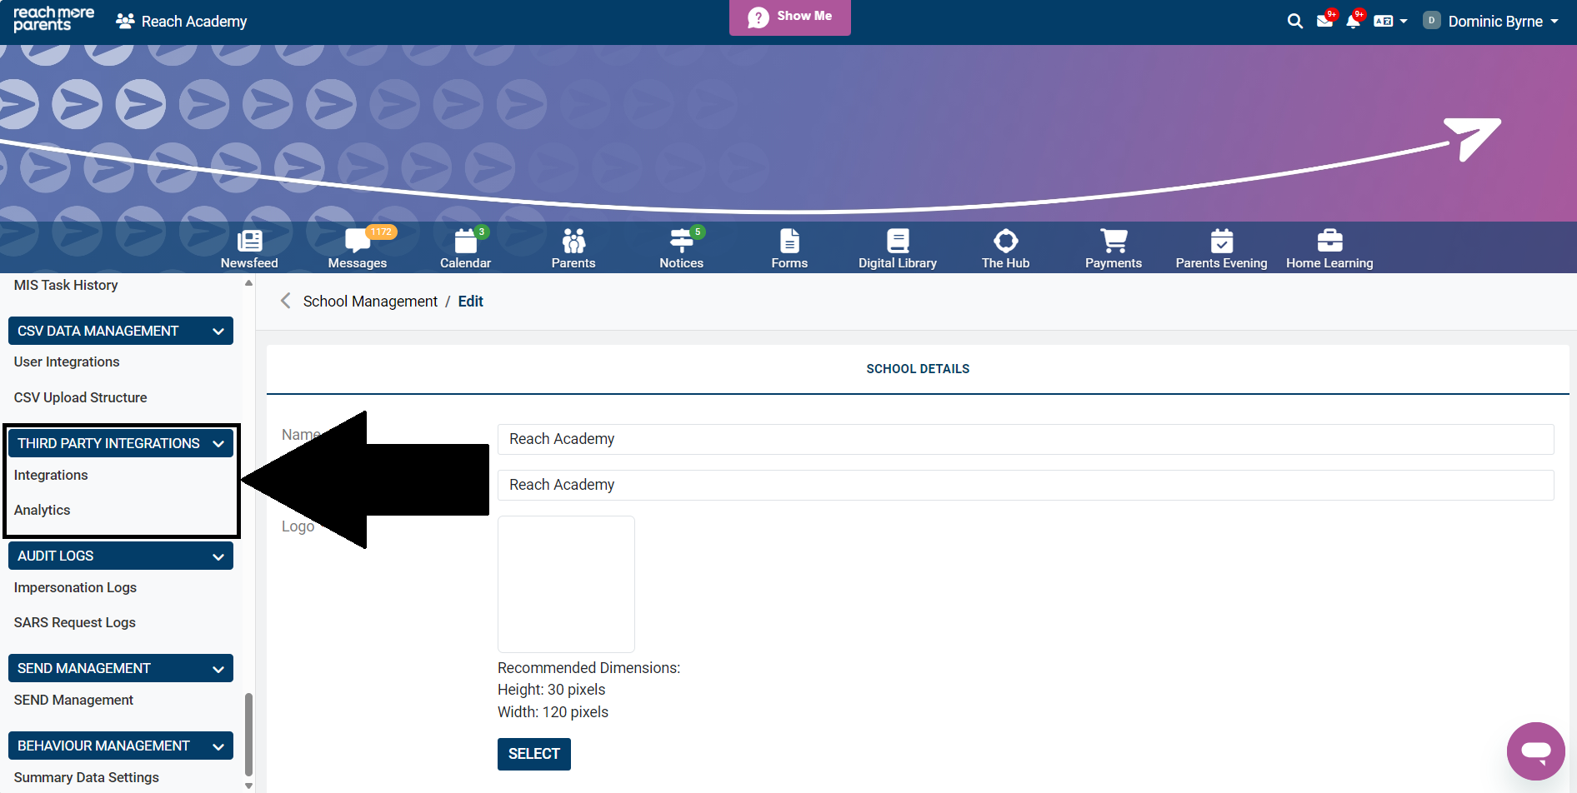The width and height of the screenshot is (1577, 793).
Task: Go to the Parents section icon
Action: (573, 242)
